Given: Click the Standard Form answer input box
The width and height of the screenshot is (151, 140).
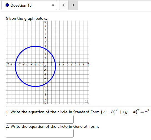Looking at the screenshot, I should coord(40,119).
